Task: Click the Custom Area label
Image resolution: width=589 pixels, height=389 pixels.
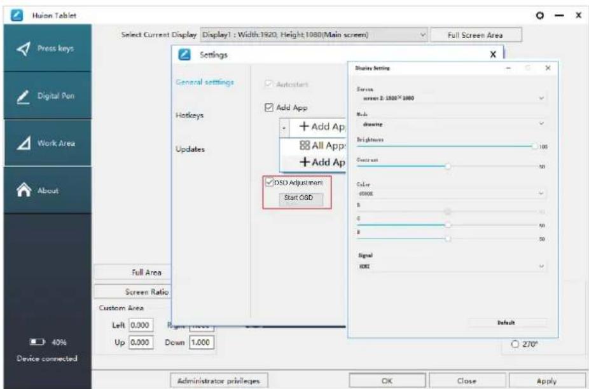Action: click(x=121, y=308)
